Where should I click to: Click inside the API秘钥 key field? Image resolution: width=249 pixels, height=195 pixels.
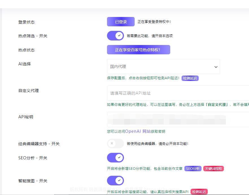[x=178, y=119]
